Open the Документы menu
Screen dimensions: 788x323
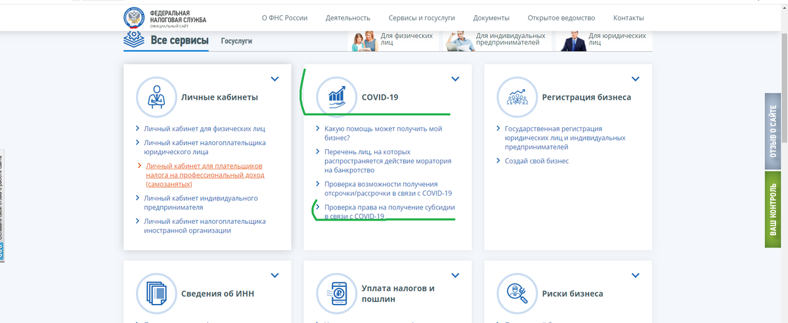(x=491, y=18)
